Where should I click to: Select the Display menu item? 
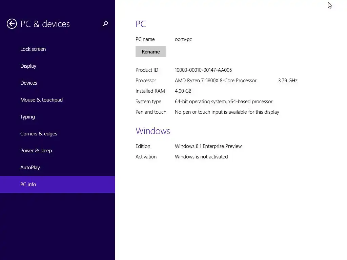(58, 66)
